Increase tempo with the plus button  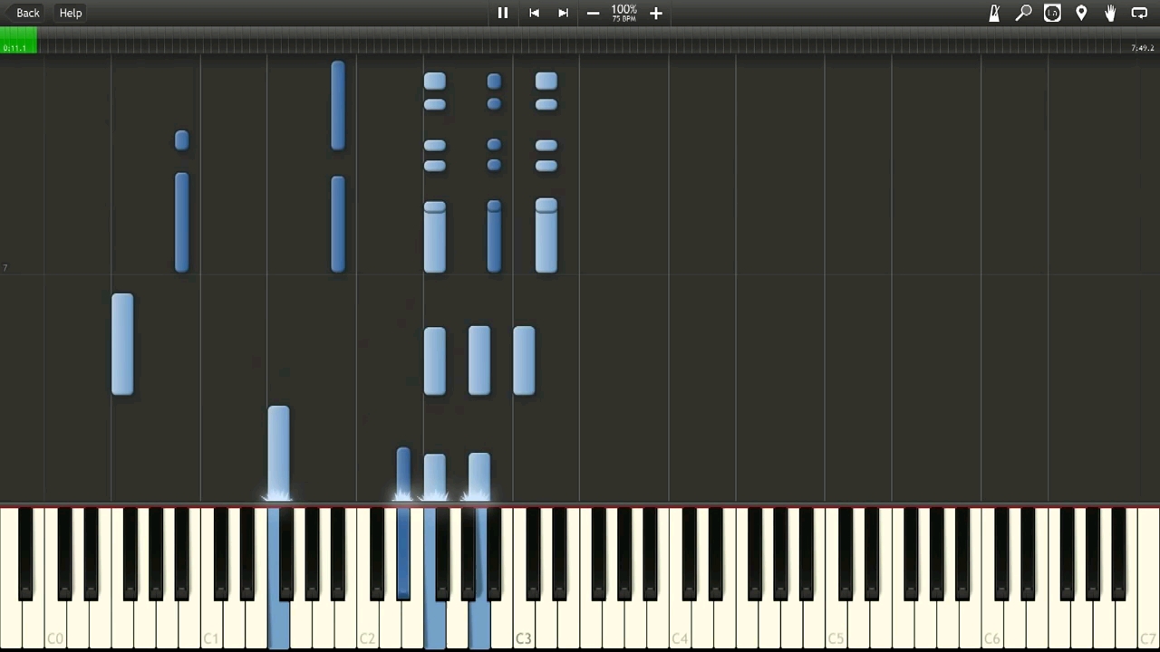click(x=656, y=13)
